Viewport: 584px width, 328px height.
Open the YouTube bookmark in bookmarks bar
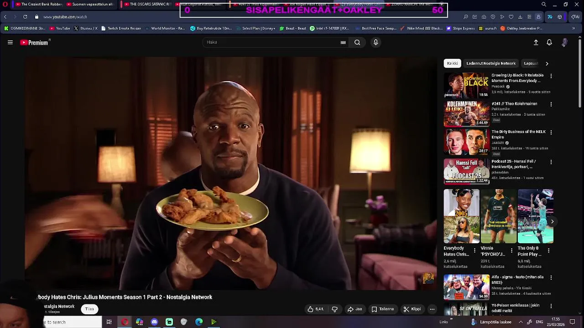[60, 28]
